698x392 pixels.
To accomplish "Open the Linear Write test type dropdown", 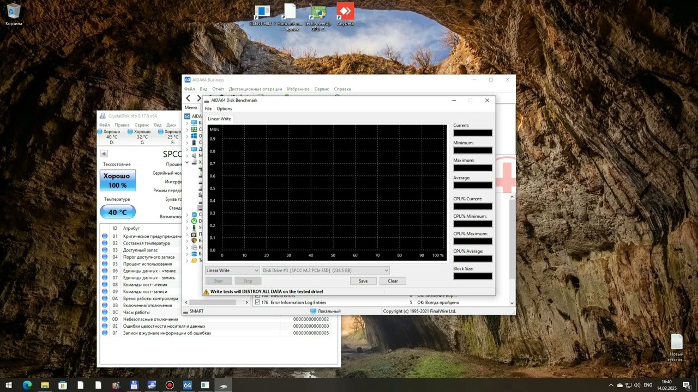I will [x=232, y=270].
